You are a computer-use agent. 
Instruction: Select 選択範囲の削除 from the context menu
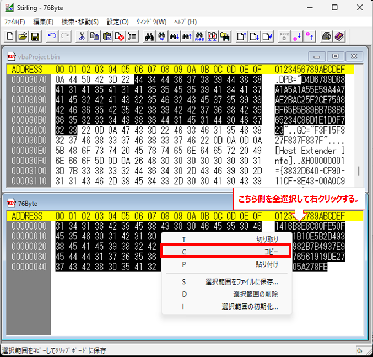226,294
